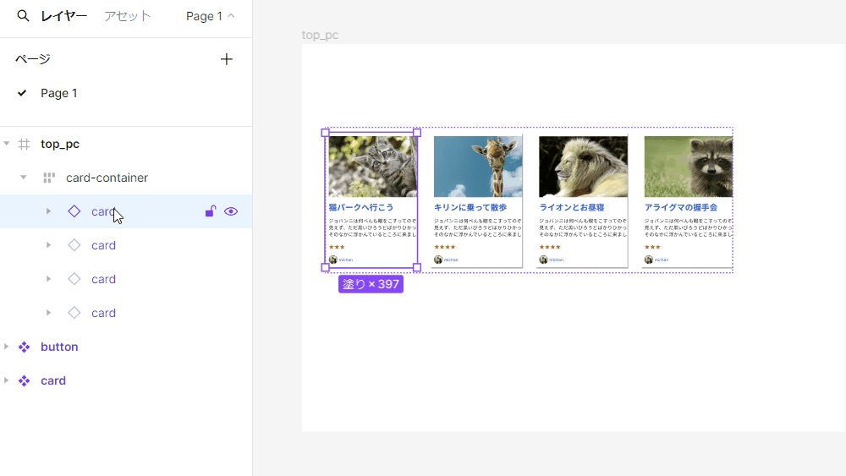Viewport: 846px width, 476px height.
Task: Click the キリンに乗って散歩 card title
Action: [470, 207]
